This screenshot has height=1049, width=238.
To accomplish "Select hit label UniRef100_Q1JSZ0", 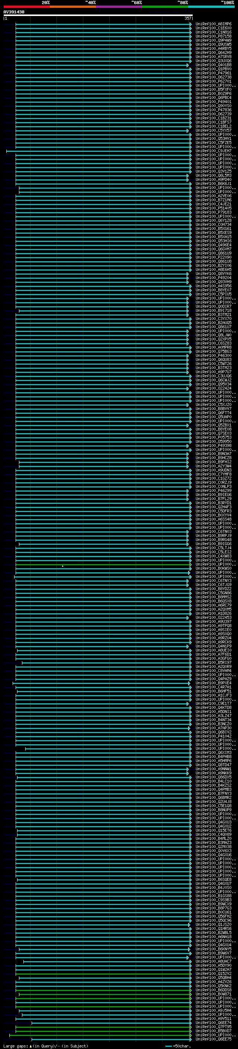I will [213, 924].
